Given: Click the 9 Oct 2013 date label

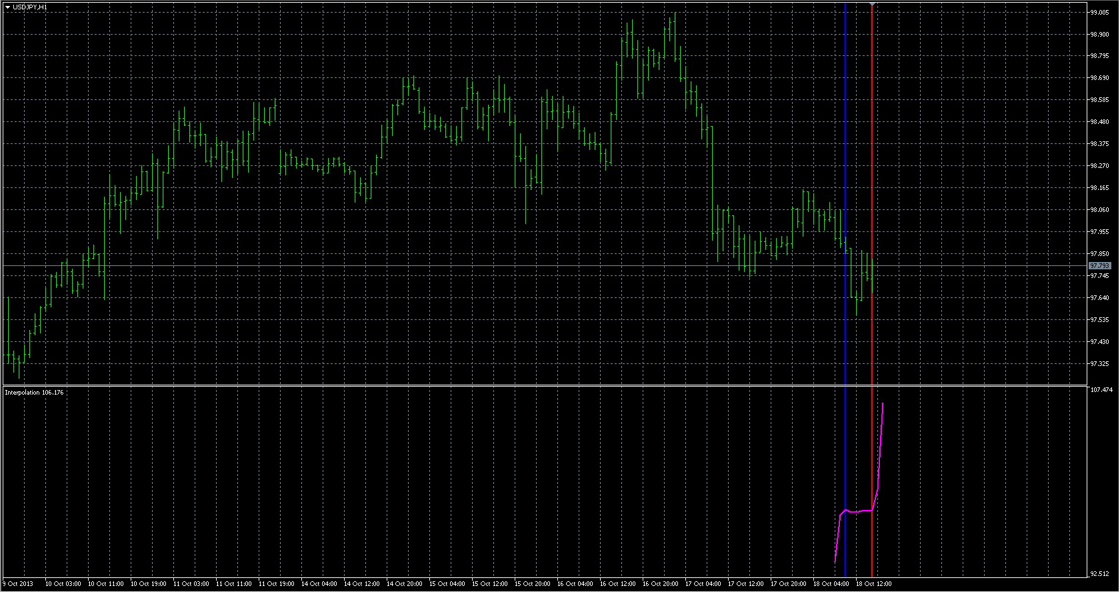Looking at the screenshot, I should coord(18,584).
